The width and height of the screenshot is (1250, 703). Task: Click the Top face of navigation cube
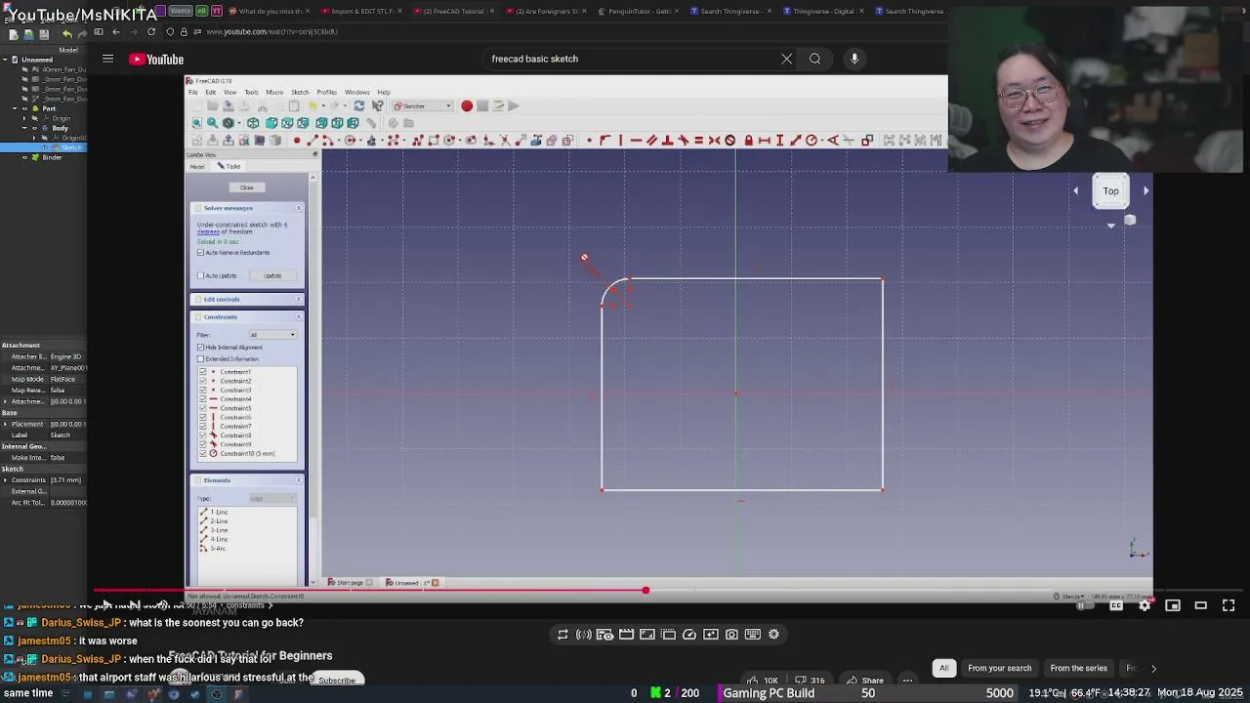[x=1110, y=191]
